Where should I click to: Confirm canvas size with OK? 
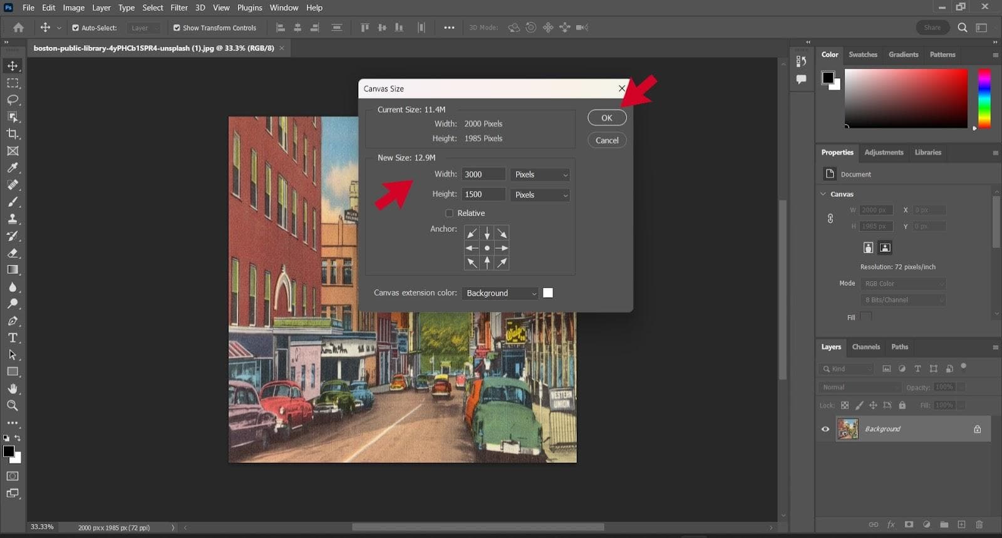[x=607, y=118]
